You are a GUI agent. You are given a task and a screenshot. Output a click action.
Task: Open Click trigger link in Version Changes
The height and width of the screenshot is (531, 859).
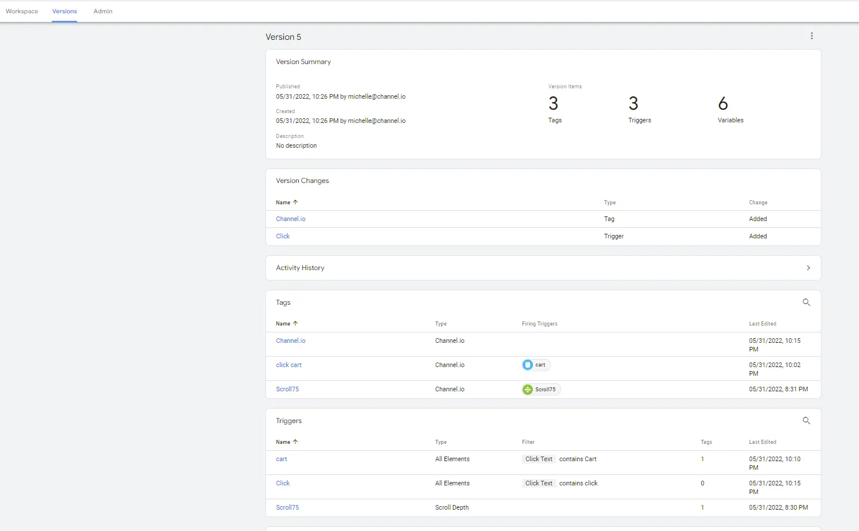pos(283,236)
